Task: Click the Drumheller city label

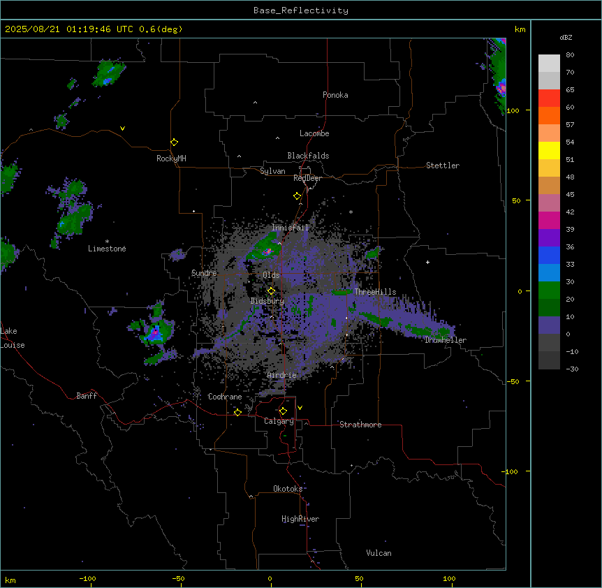Action: (x=446, y=340)
